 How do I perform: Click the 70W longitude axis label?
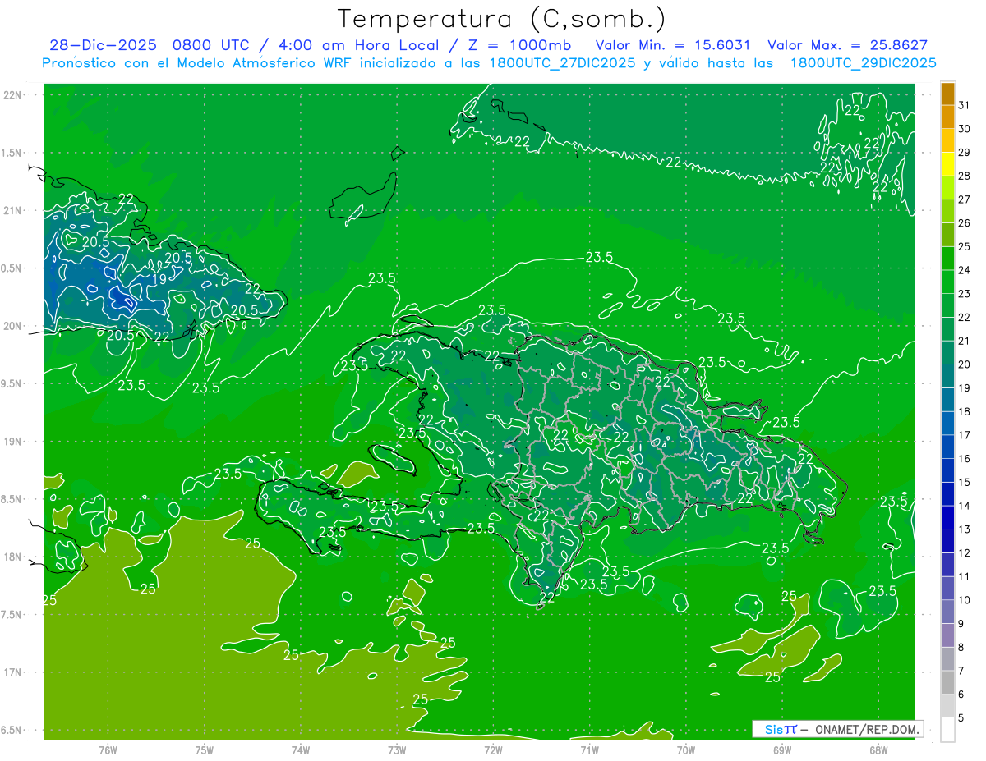686,750
